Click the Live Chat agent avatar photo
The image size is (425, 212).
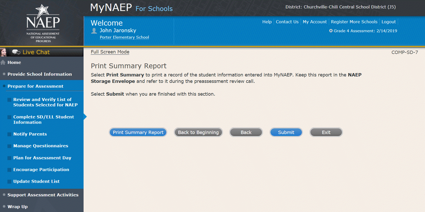click(4, 52)
